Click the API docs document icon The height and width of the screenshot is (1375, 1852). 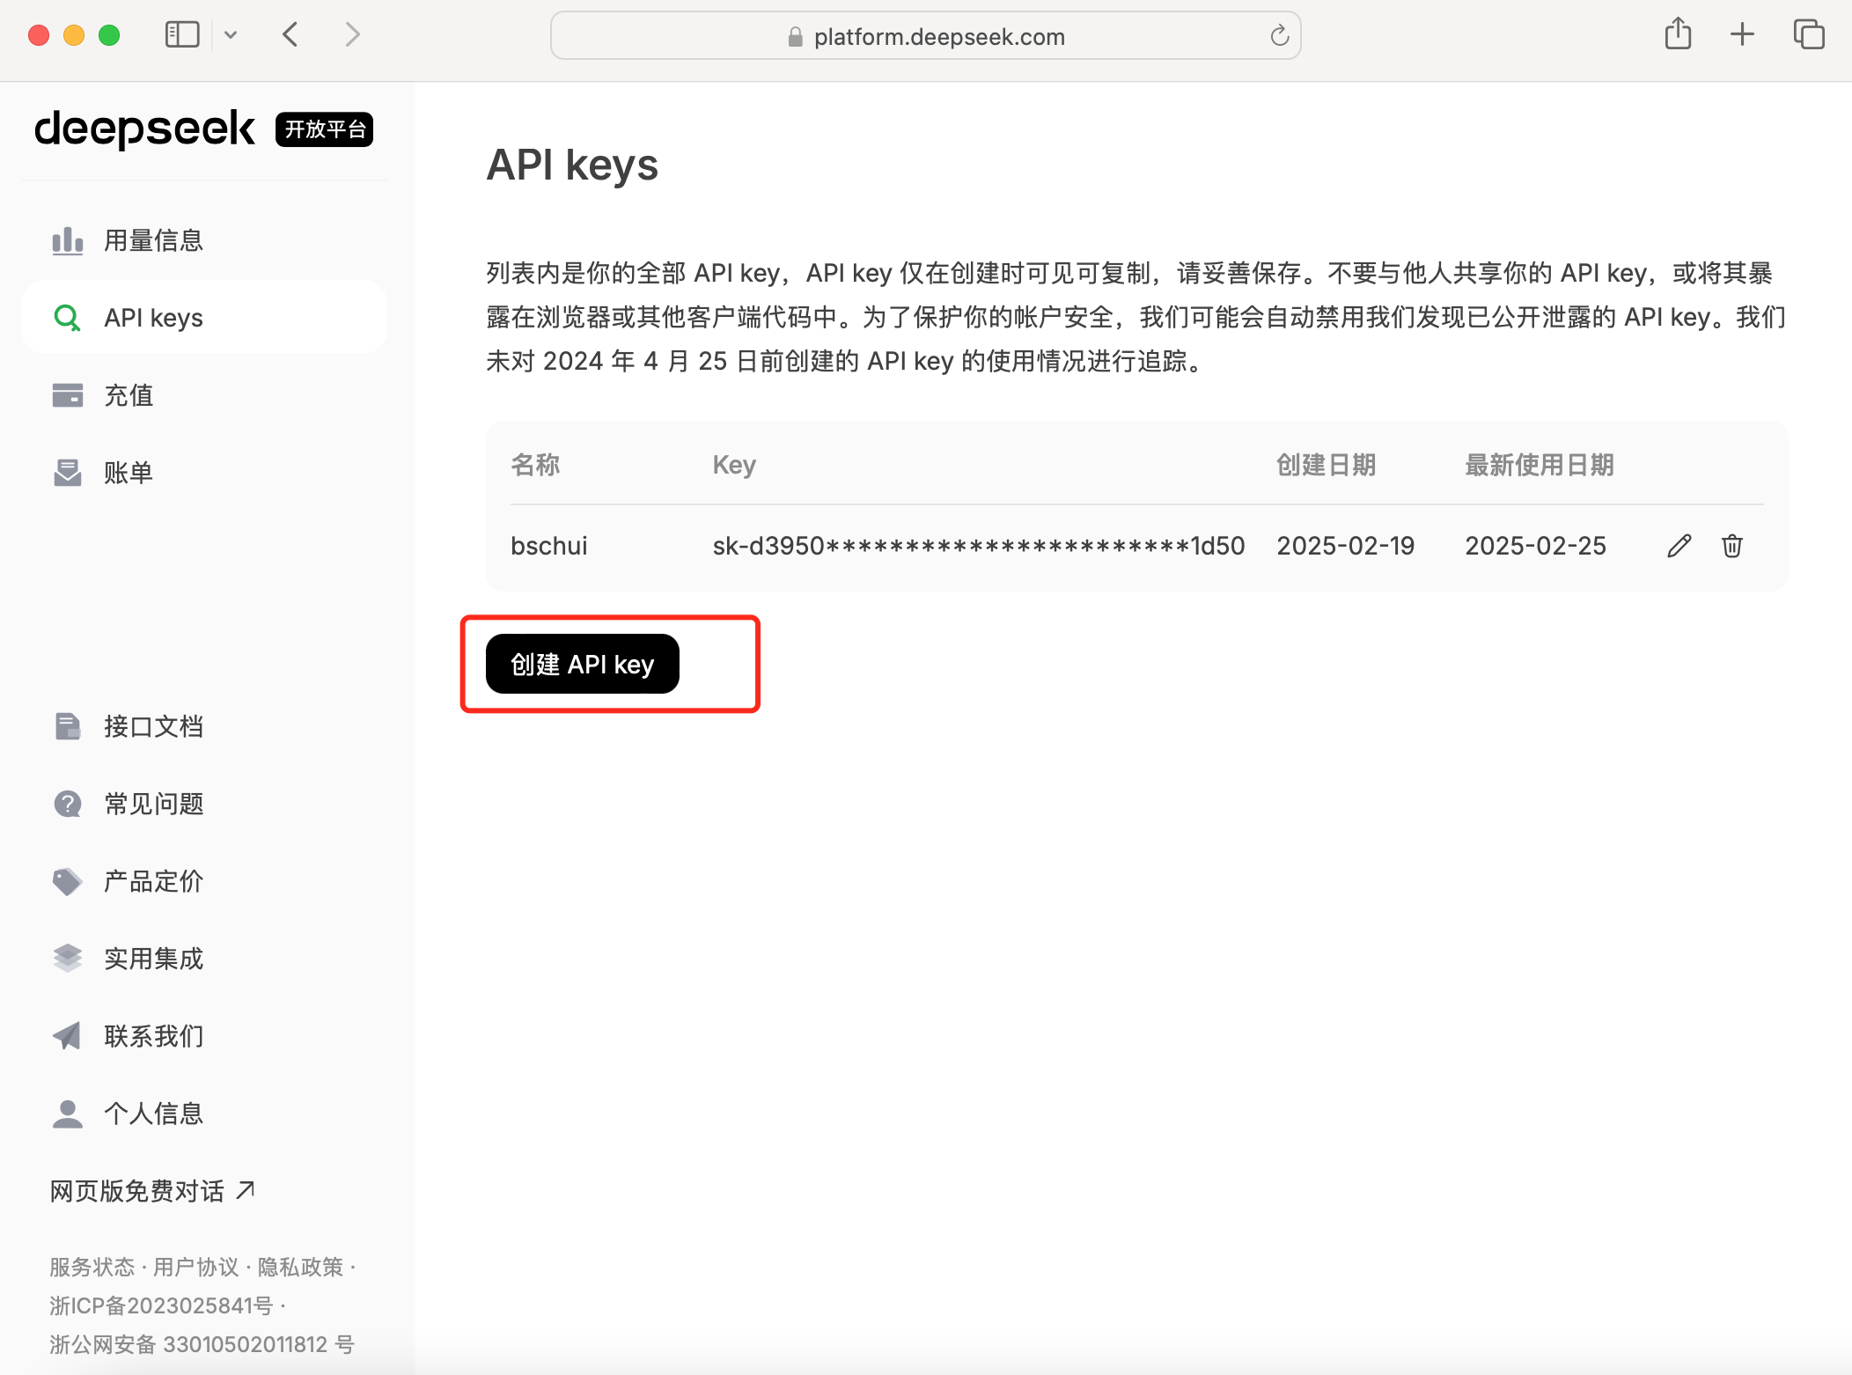68,726
